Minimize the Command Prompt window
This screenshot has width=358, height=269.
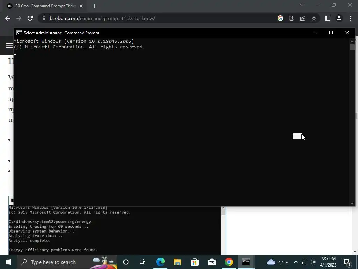315,33
